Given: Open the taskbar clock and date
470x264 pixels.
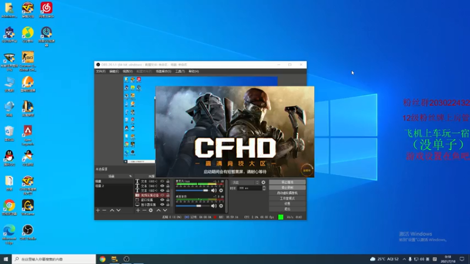Looking at the screenshot, I should tap(448, 259).
